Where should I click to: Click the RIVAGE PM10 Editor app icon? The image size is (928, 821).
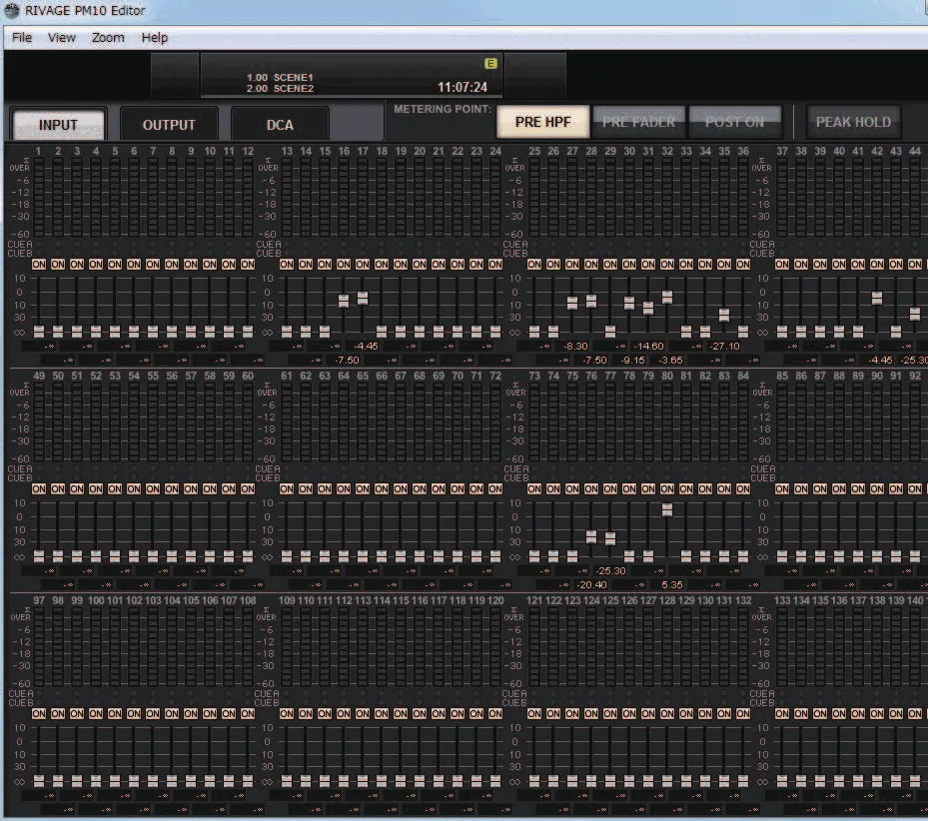[11, 10]
